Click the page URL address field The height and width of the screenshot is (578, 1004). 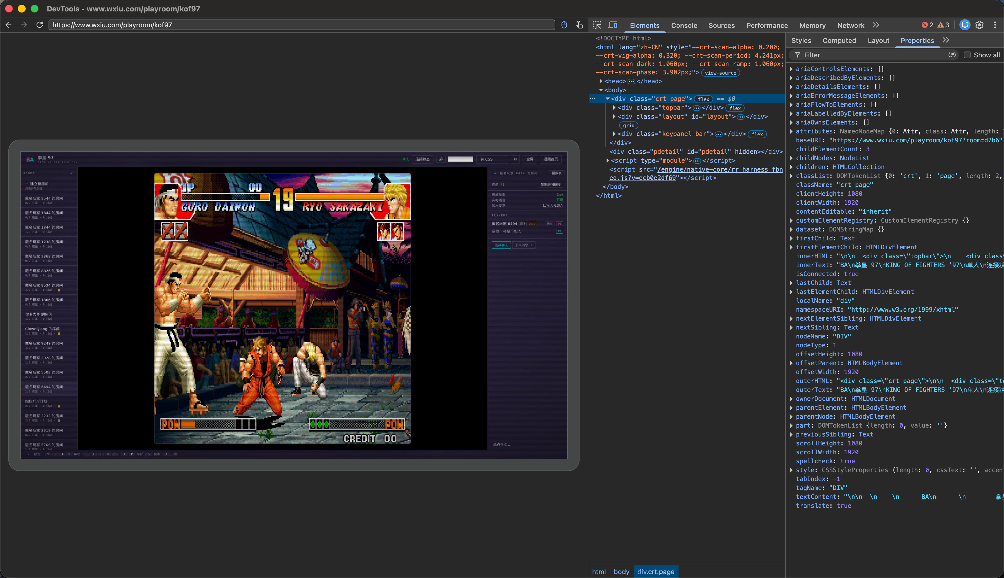(x=302, y=25)
